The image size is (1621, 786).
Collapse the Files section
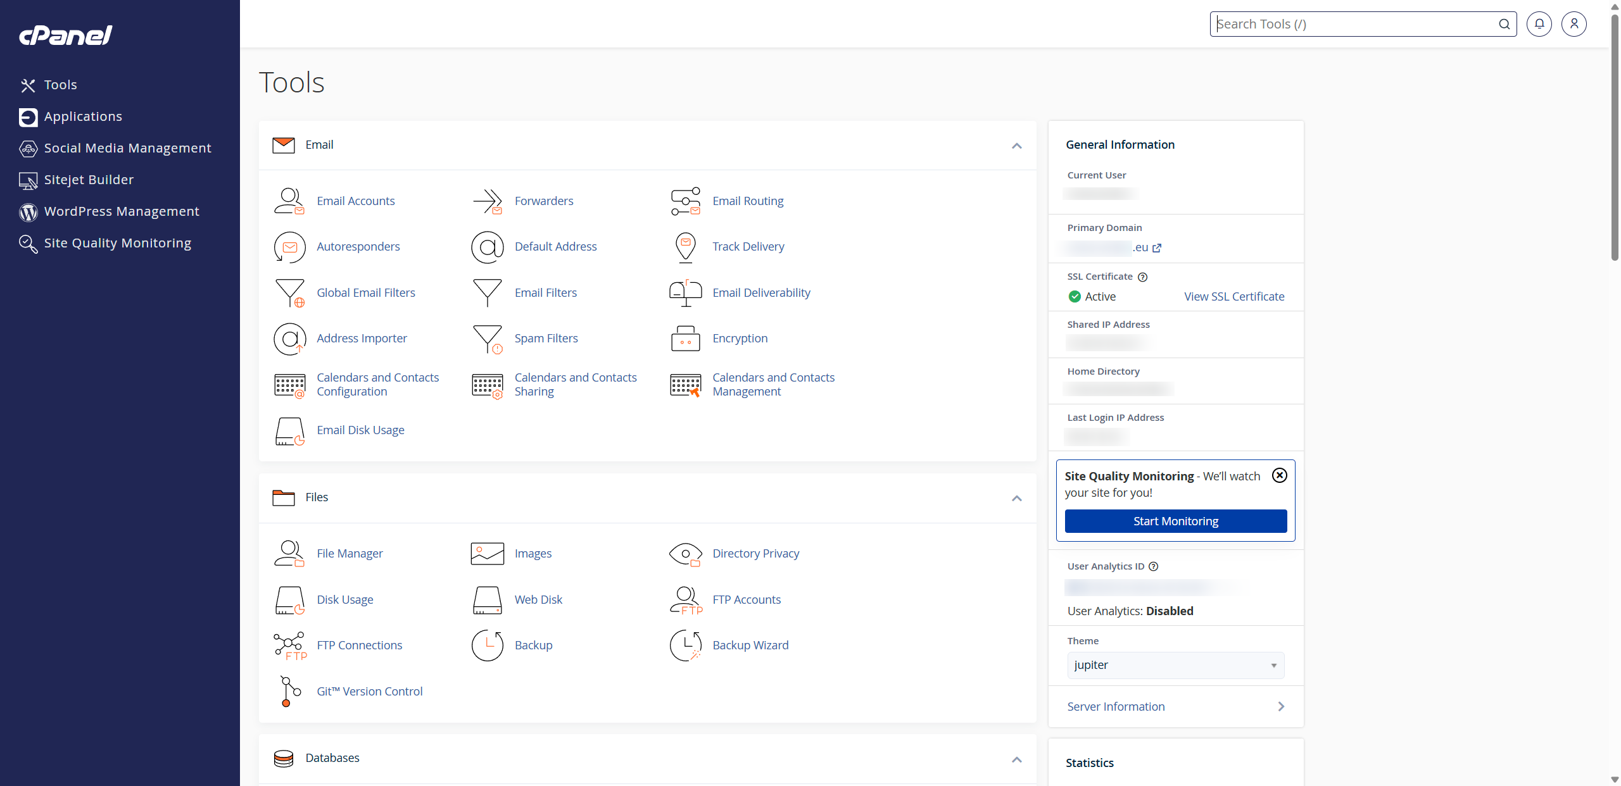[1016, 499]
